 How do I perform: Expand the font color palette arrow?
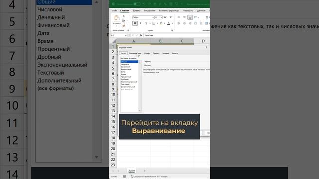[x=172, y=23]
